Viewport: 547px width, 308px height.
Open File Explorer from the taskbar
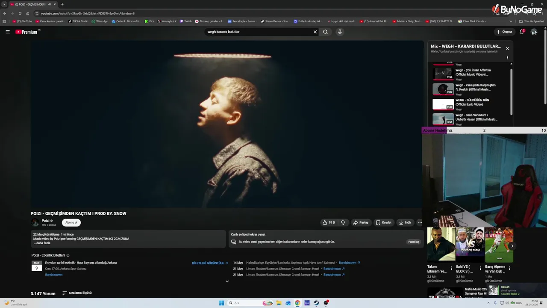[279, 303]
